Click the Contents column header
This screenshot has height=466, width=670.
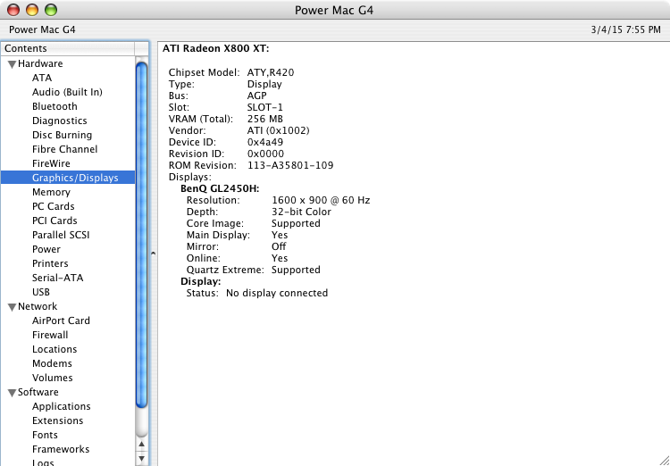pos(68,48)
